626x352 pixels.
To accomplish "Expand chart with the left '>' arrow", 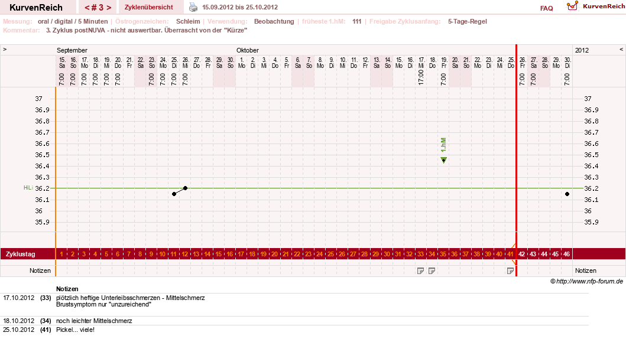I will pos(5,50).
